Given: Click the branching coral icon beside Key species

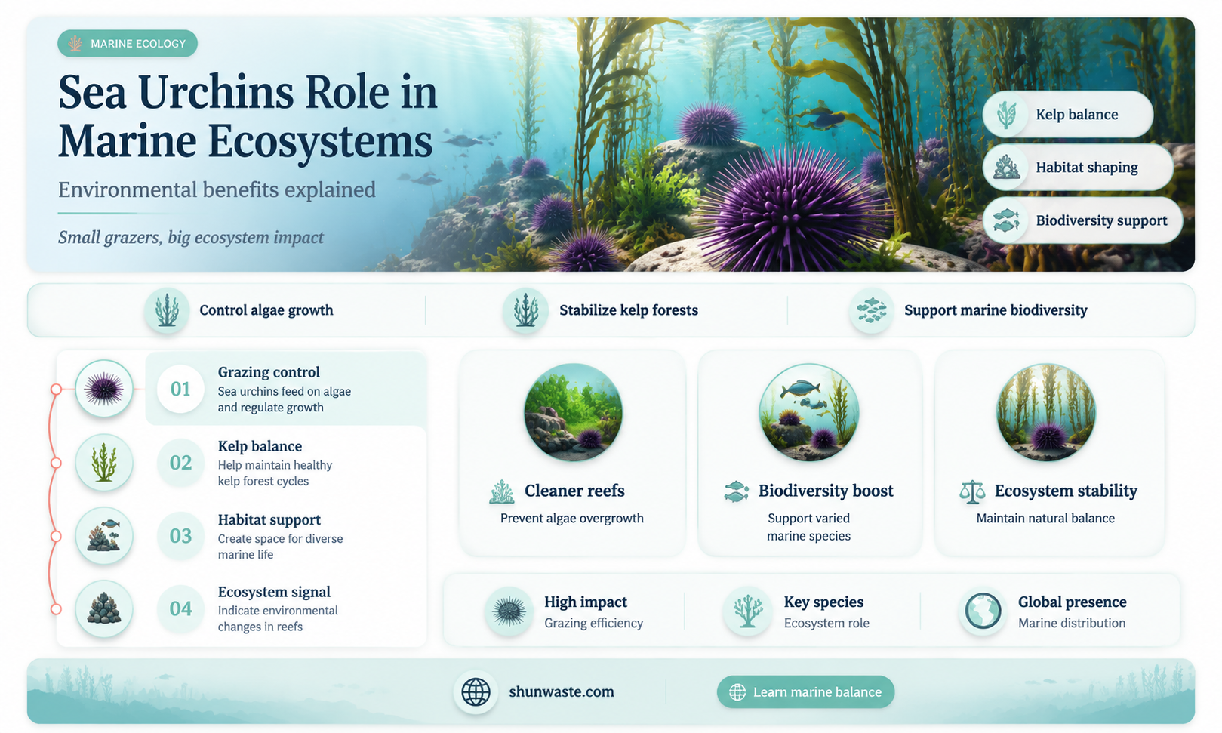Looking at the screenshot, I should point(747,611).
